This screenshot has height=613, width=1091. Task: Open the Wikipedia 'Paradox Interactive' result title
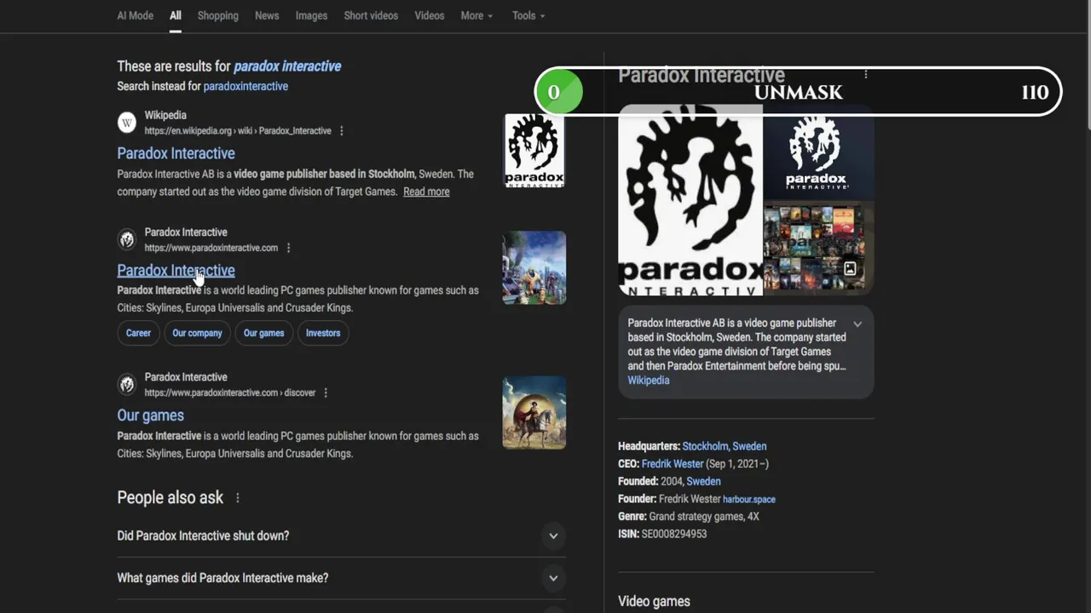point(176,153)
